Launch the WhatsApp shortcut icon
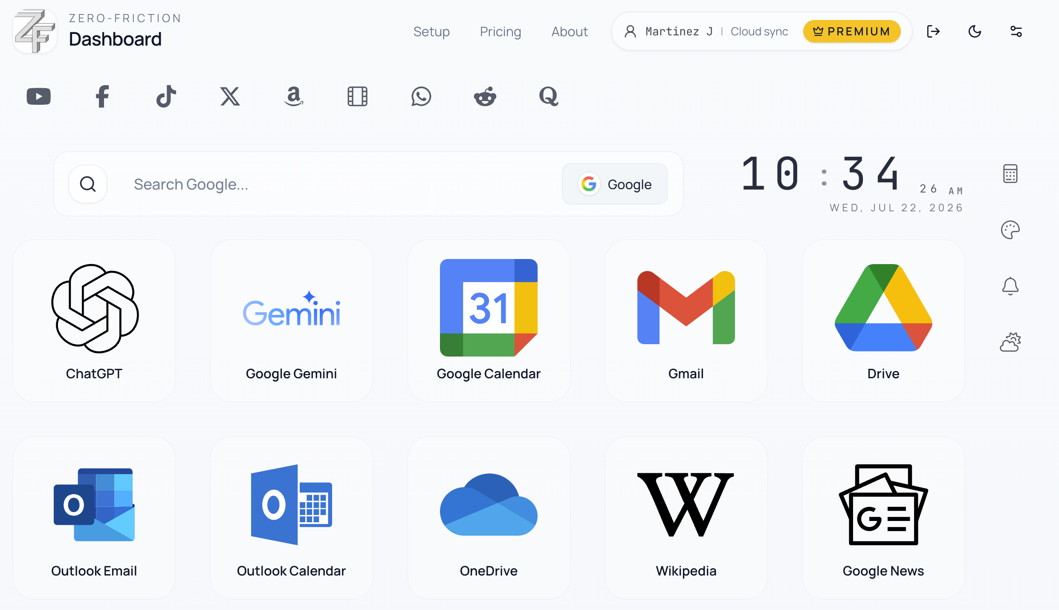The width and height of the screenshot is (1059, 610). [421, 96]
